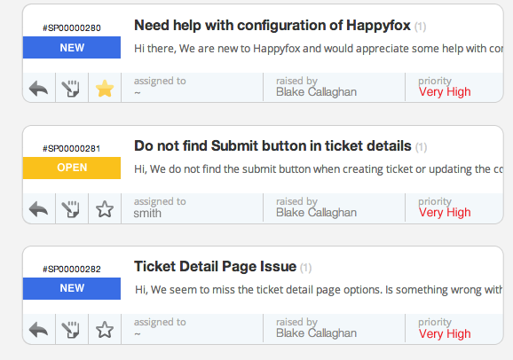This screenshot has height=360, width=513.
Task: Star the Submit button ticket
Action: coord(105,209)
